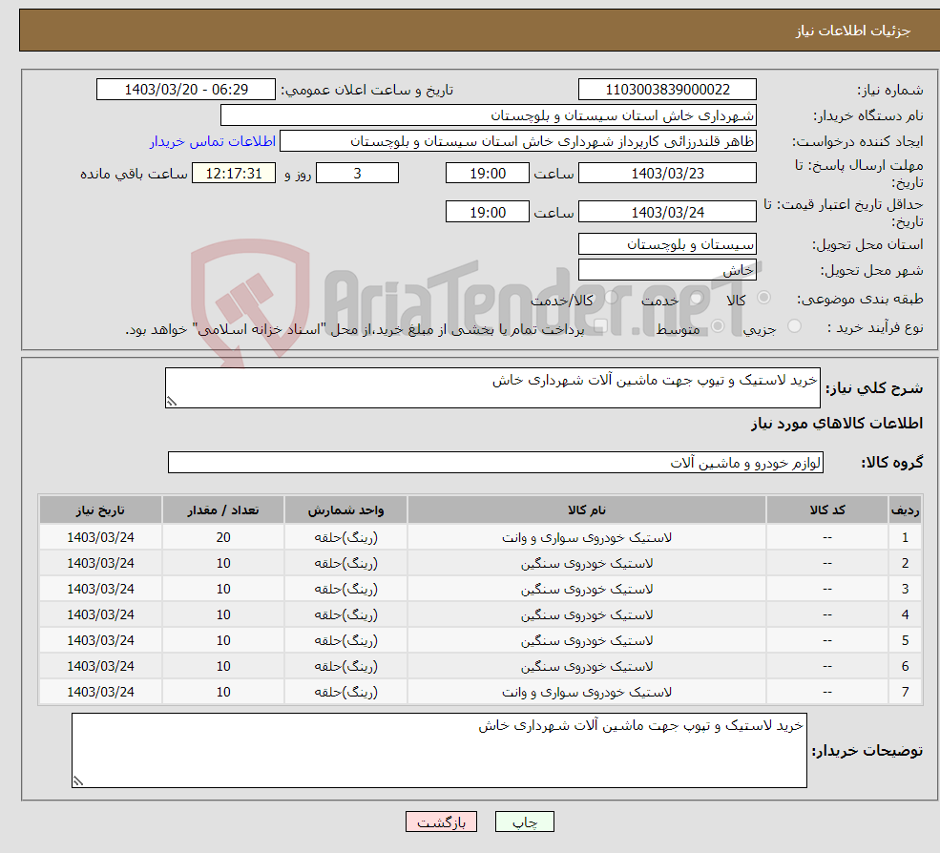Click the resize handle of buyer notes textarea
This screenshot has width=940, height=853.
(x=78, y=781)
